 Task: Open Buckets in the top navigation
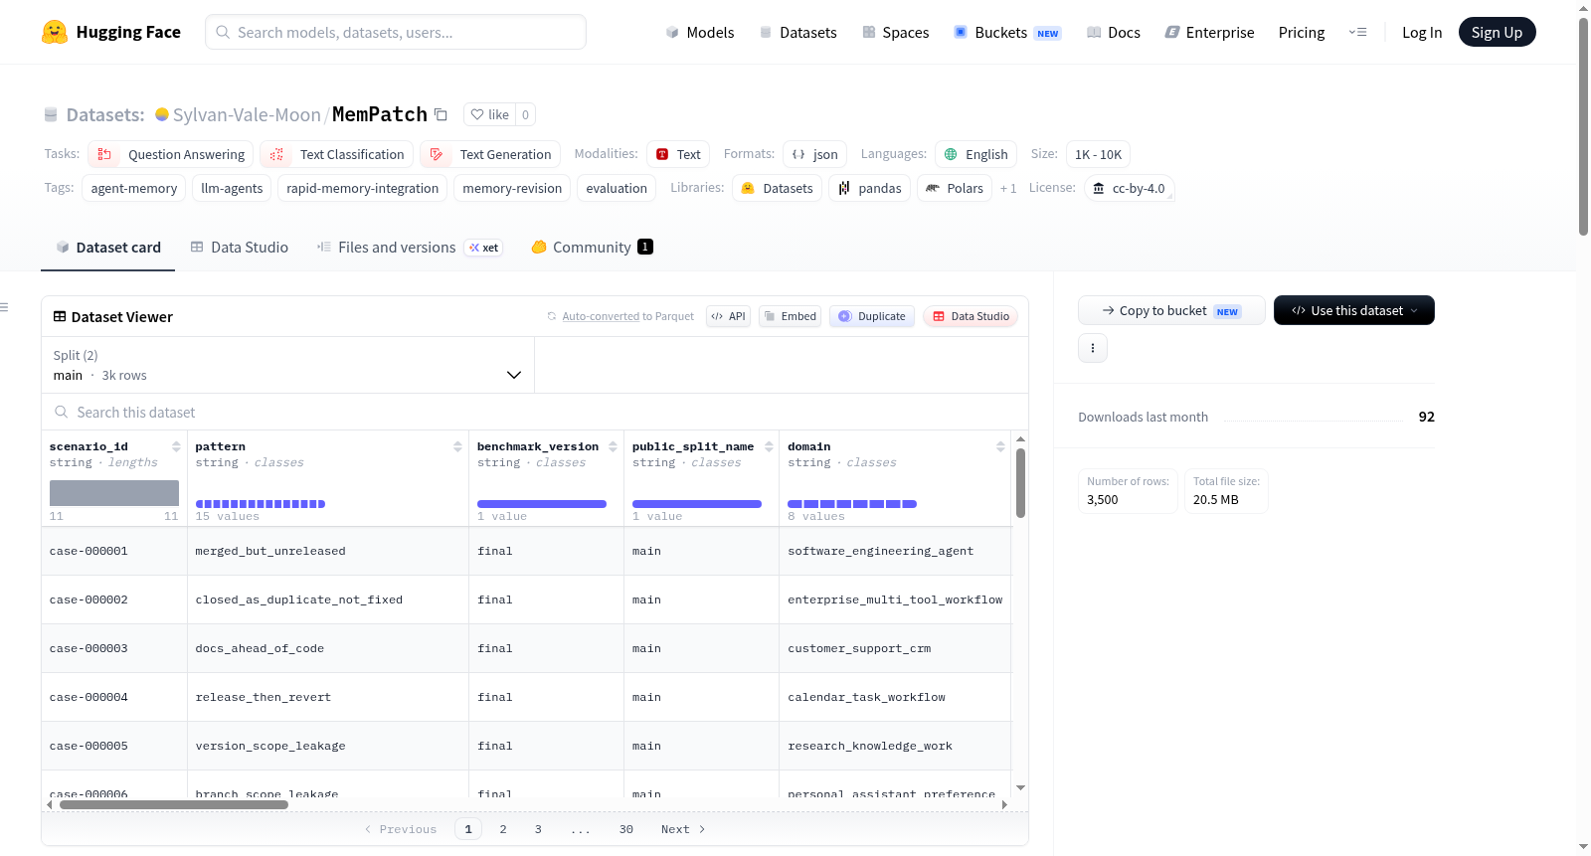tap(1007, 33)
